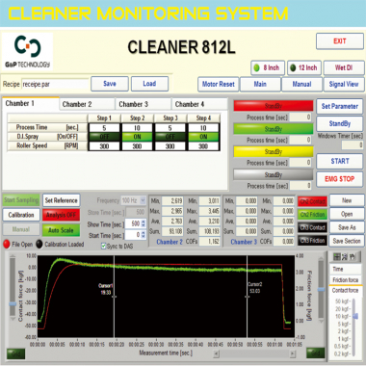Toggle Step 2 D.I. Spray ON switch
This screenshot has height=366, width=366.
pos(138,137)
